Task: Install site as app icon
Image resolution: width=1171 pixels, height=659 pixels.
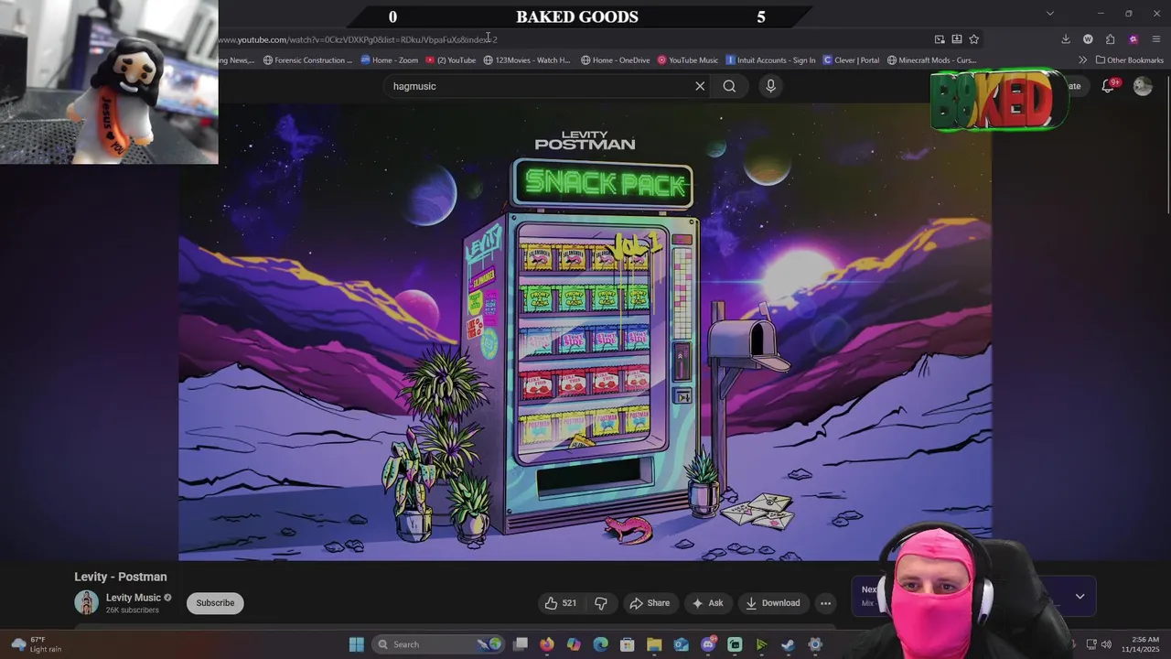Action: (x=957, y=39)
